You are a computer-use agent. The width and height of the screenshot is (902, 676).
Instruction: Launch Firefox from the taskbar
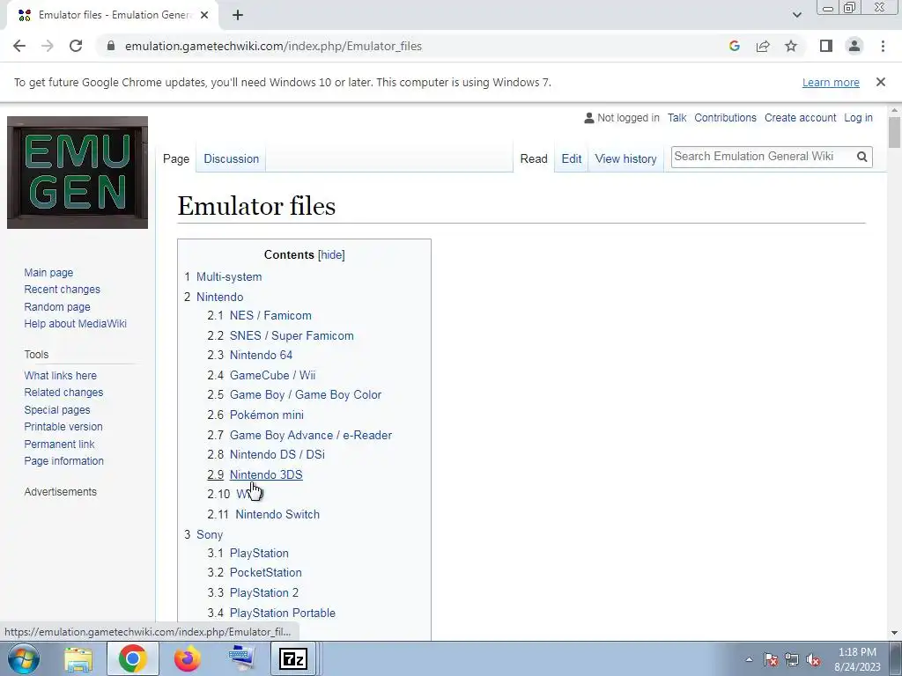pyautogui.click(x=187, y=658)
